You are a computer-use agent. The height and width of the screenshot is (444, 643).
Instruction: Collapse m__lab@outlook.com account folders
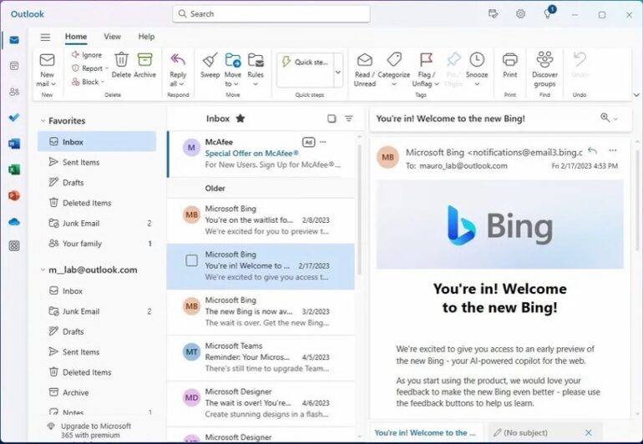[x=43, y=270]
